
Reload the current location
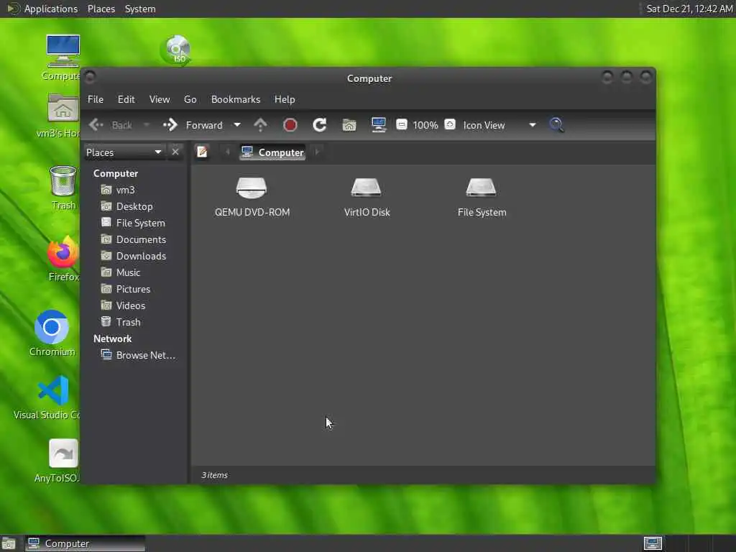click(320, 125)
